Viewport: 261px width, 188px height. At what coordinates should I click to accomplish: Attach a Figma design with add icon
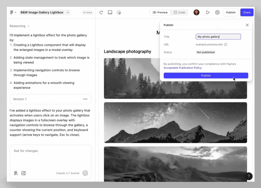click(16, 173)
